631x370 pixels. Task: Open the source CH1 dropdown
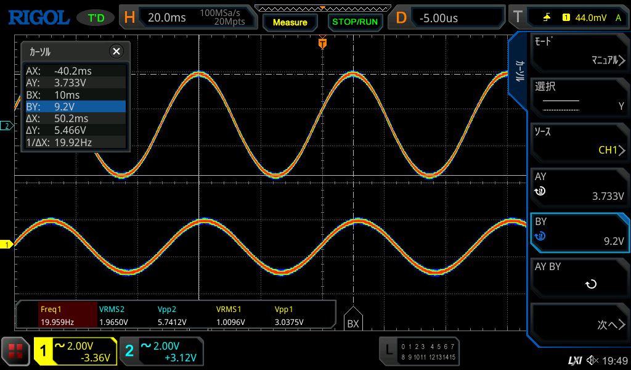click(x=579, y=141)
